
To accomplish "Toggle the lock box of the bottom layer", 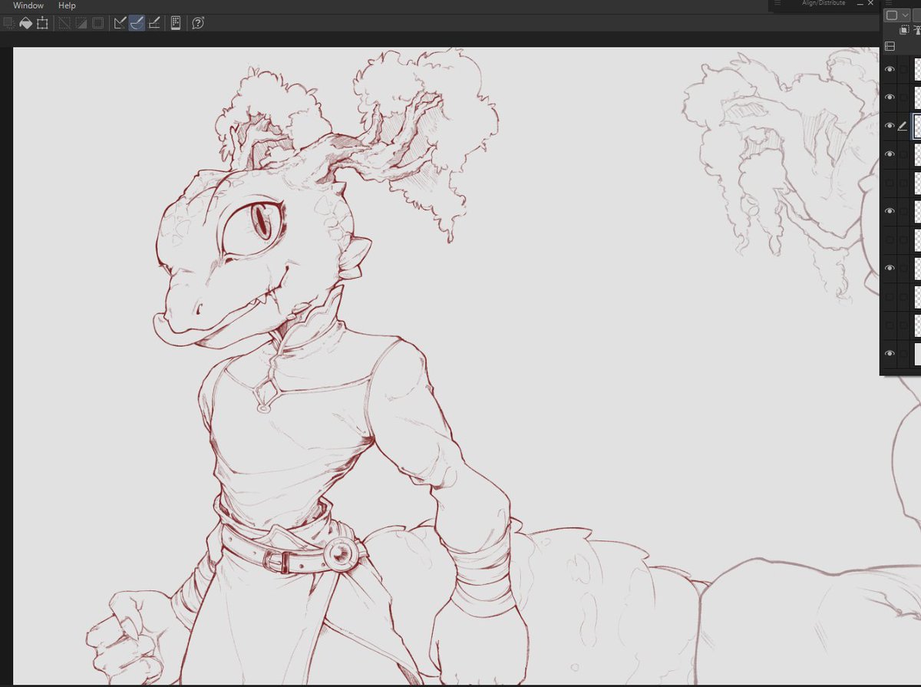I will (903, 353).
